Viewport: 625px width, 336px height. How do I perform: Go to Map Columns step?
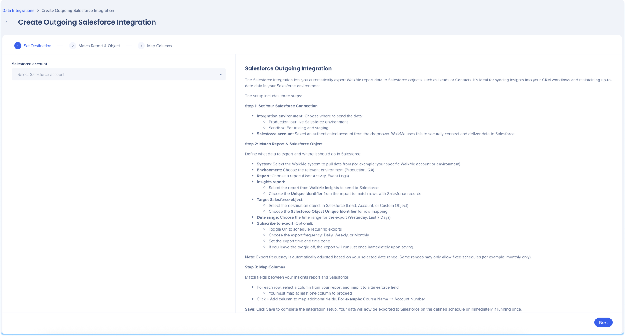[x=160, y=46]
